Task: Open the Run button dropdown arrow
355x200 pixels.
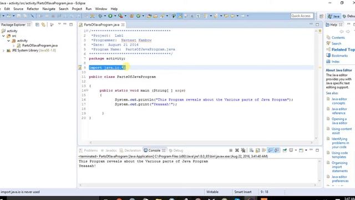Action: (115, 16)
